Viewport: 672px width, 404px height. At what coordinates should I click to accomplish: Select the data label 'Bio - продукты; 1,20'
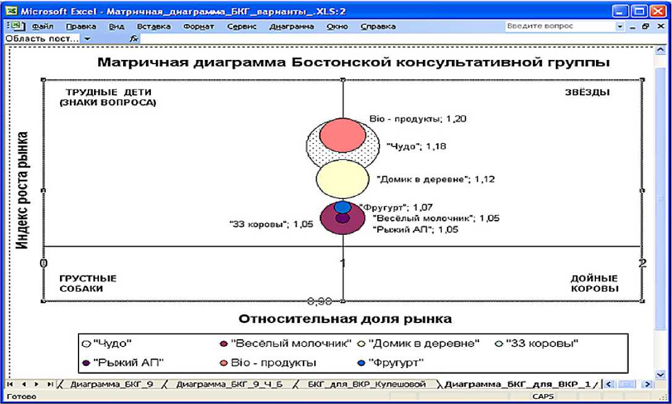417,119
